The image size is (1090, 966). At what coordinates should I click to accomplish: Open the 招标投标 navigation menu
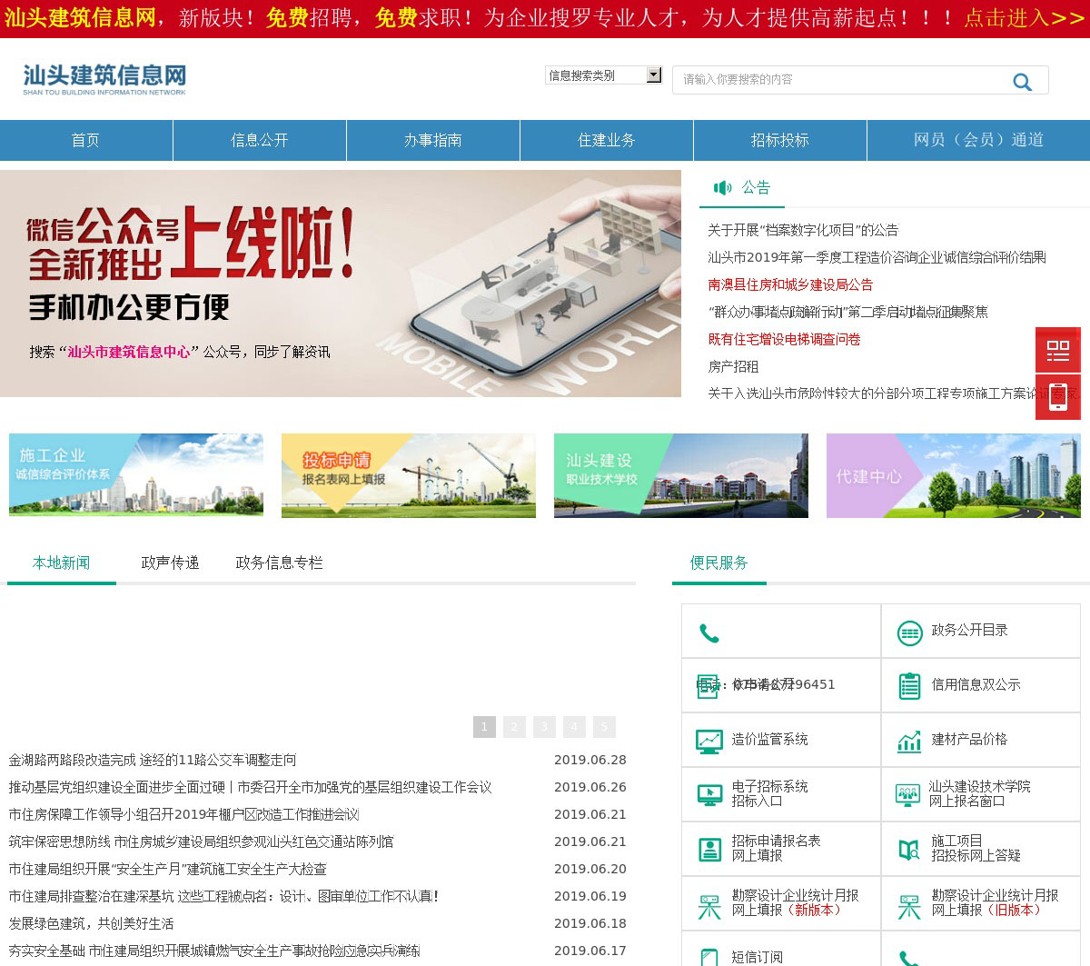click(x=779, y=140)
